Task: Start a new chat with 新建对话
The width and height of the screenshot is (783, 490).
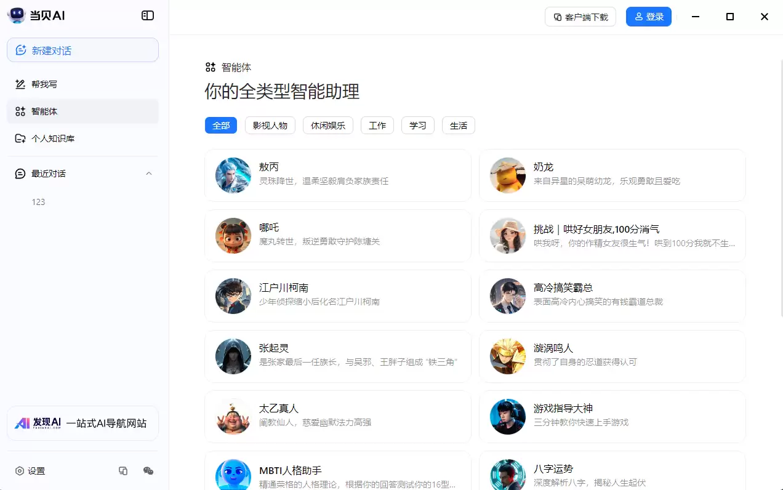Action: coord(82,50)
